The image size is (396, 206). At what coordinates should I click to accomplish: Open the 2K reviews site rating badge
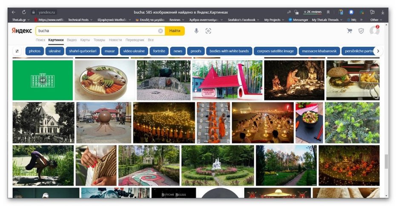coord(313,12)
